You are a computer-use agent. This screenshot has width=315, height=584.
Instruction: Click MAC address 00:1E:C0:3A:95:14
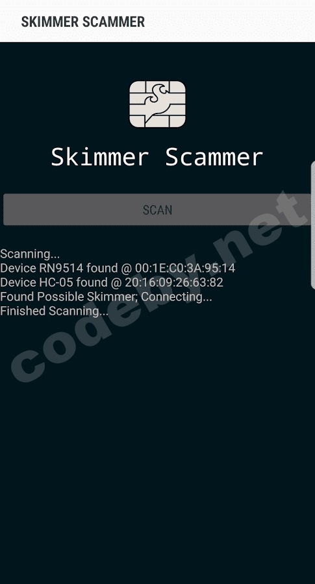coord(185,268)
